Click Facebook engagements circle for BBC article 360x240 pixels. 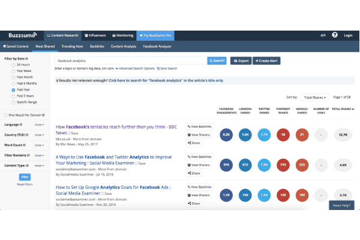pos(226,135)
